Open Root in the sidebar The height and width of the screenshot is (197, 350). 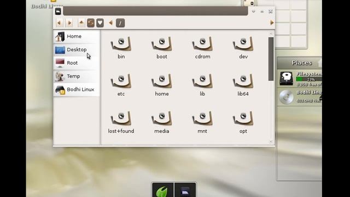pyautogui.click(x=77, y=63)
